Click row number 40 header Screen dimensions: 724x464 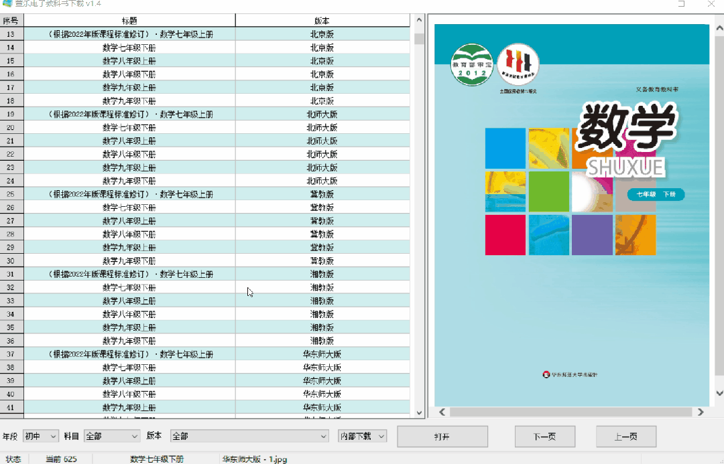pos(11,394)
